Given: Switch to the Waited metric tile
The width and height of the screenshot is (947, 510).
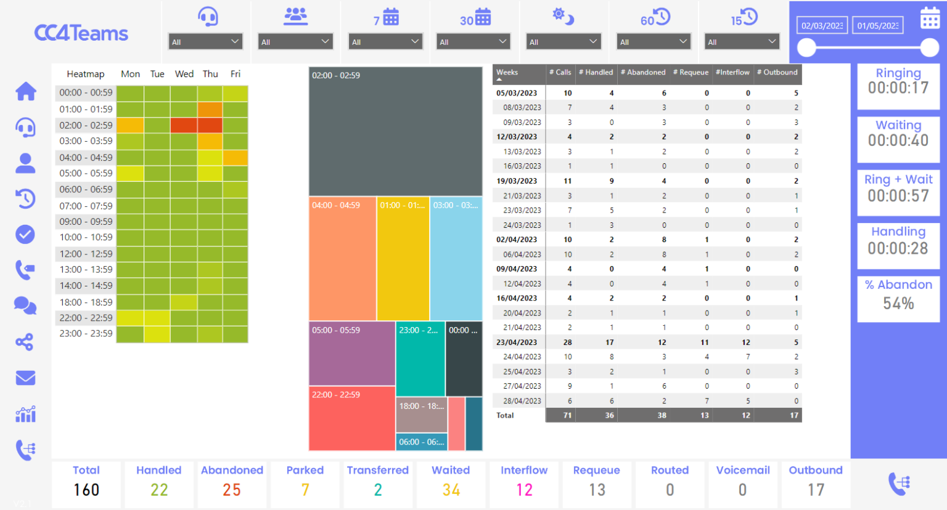Looking at the screenshot, I should (451, 484).
